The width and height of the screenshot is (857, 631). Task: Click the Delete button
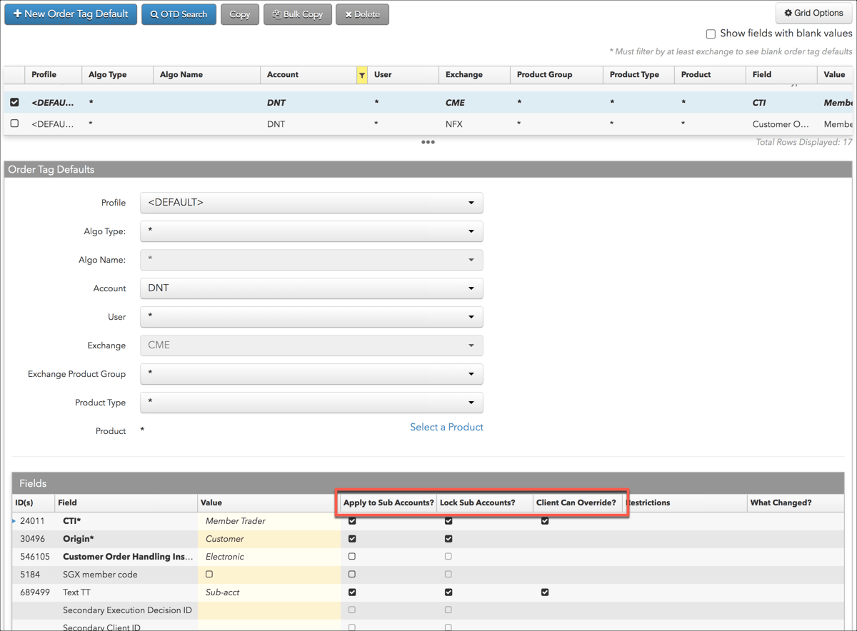(362, 14)
